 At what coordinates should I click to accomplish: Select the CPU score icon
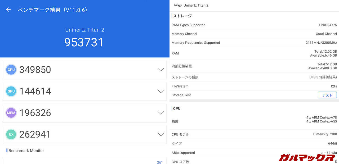click(x=11, y=70)
